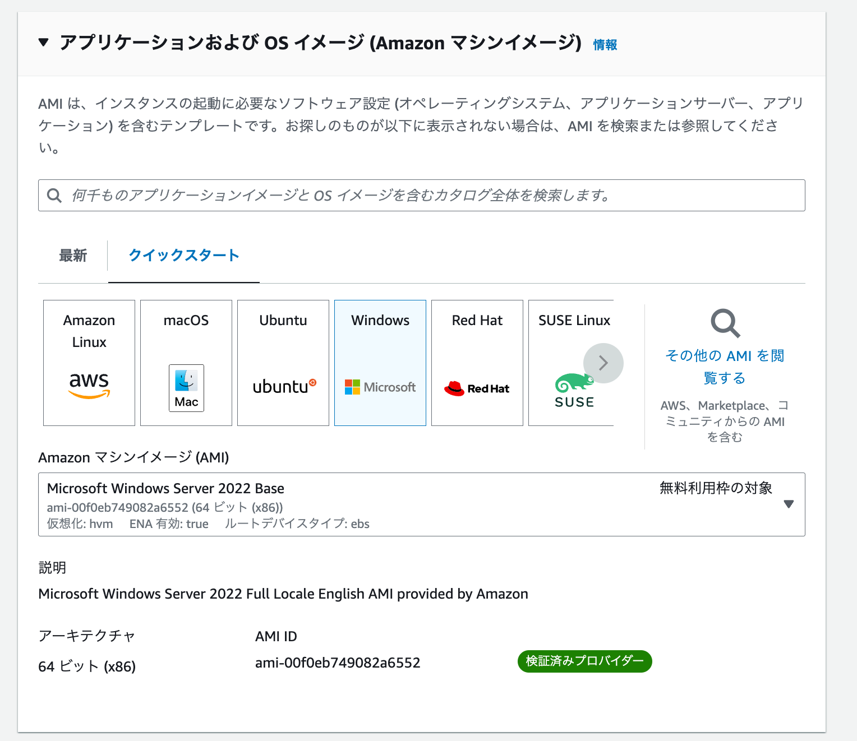
Task: Choose the macOS tile with Mac icon
Action: point(186,363)
